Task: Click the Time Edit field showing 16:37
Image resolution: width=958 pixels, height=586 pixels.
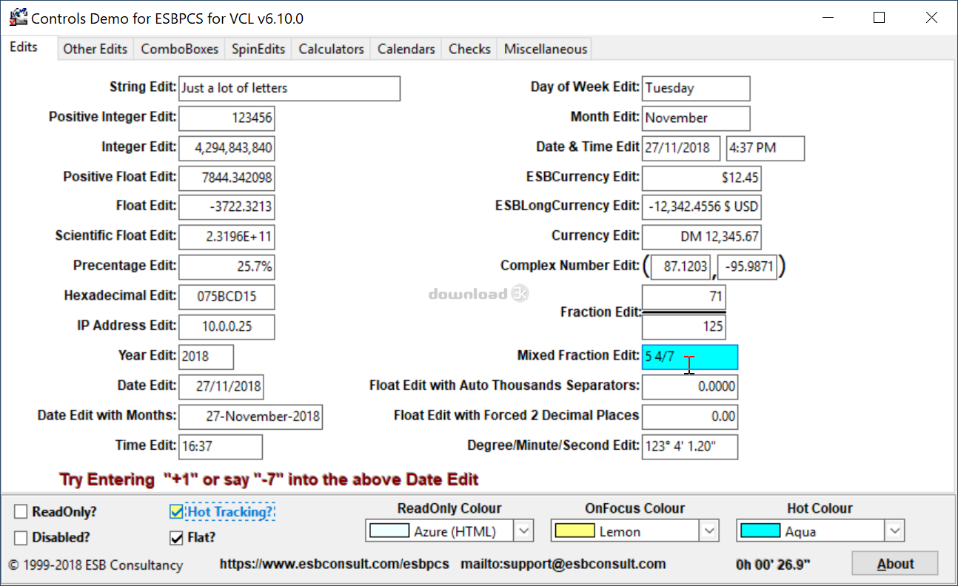Action: [x=221, y=447]
